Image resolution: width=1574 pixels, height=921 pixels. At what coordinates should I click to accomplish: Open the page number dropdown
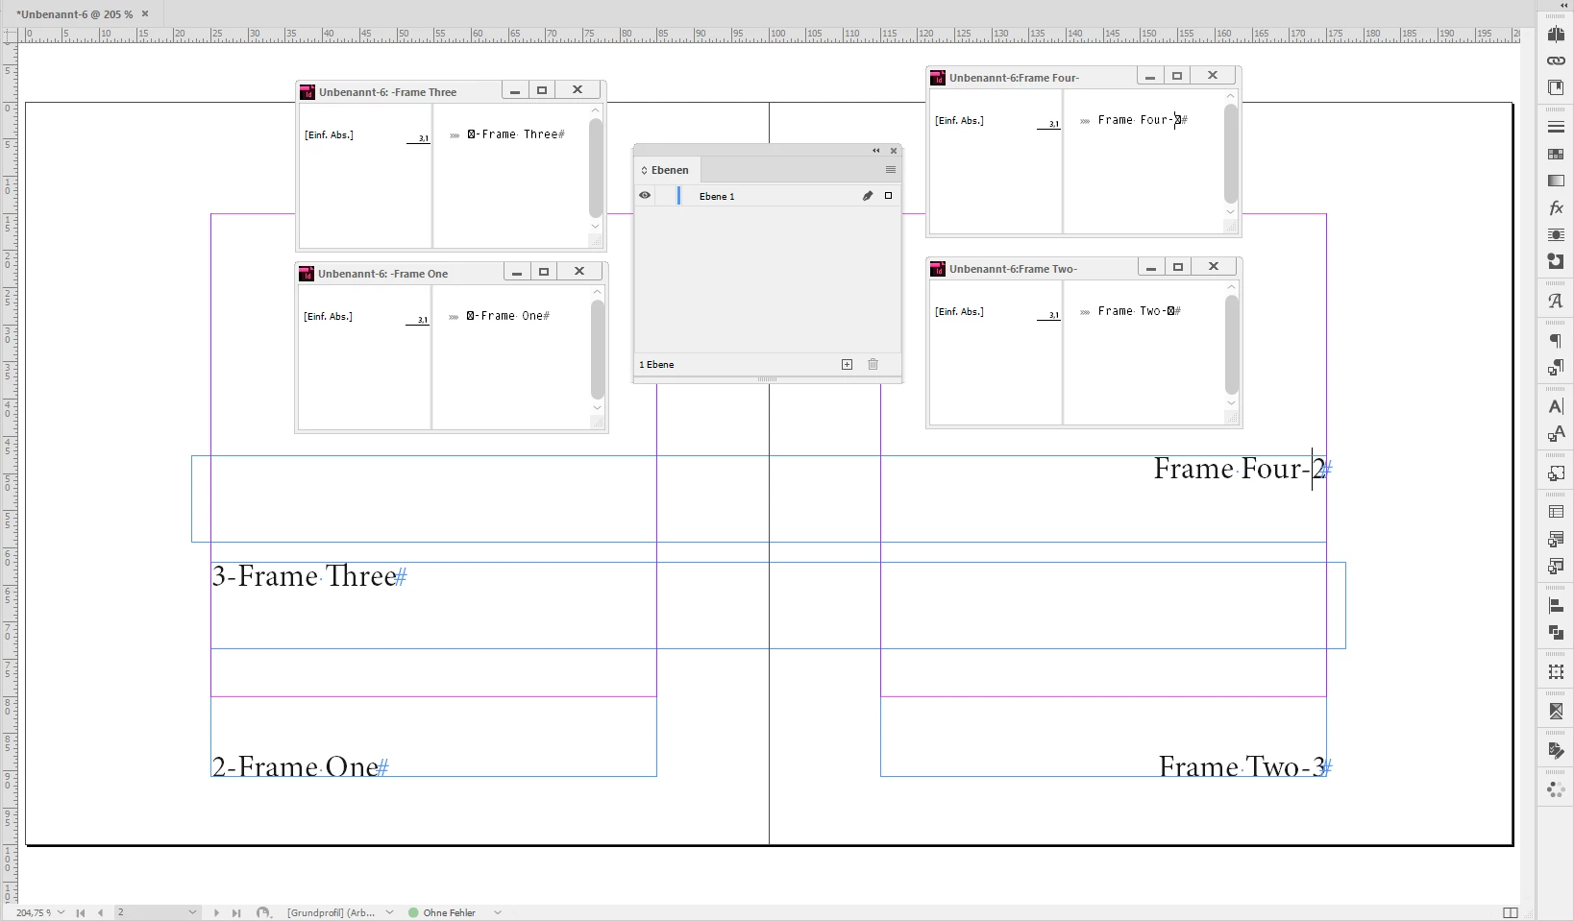pos(192,912)
